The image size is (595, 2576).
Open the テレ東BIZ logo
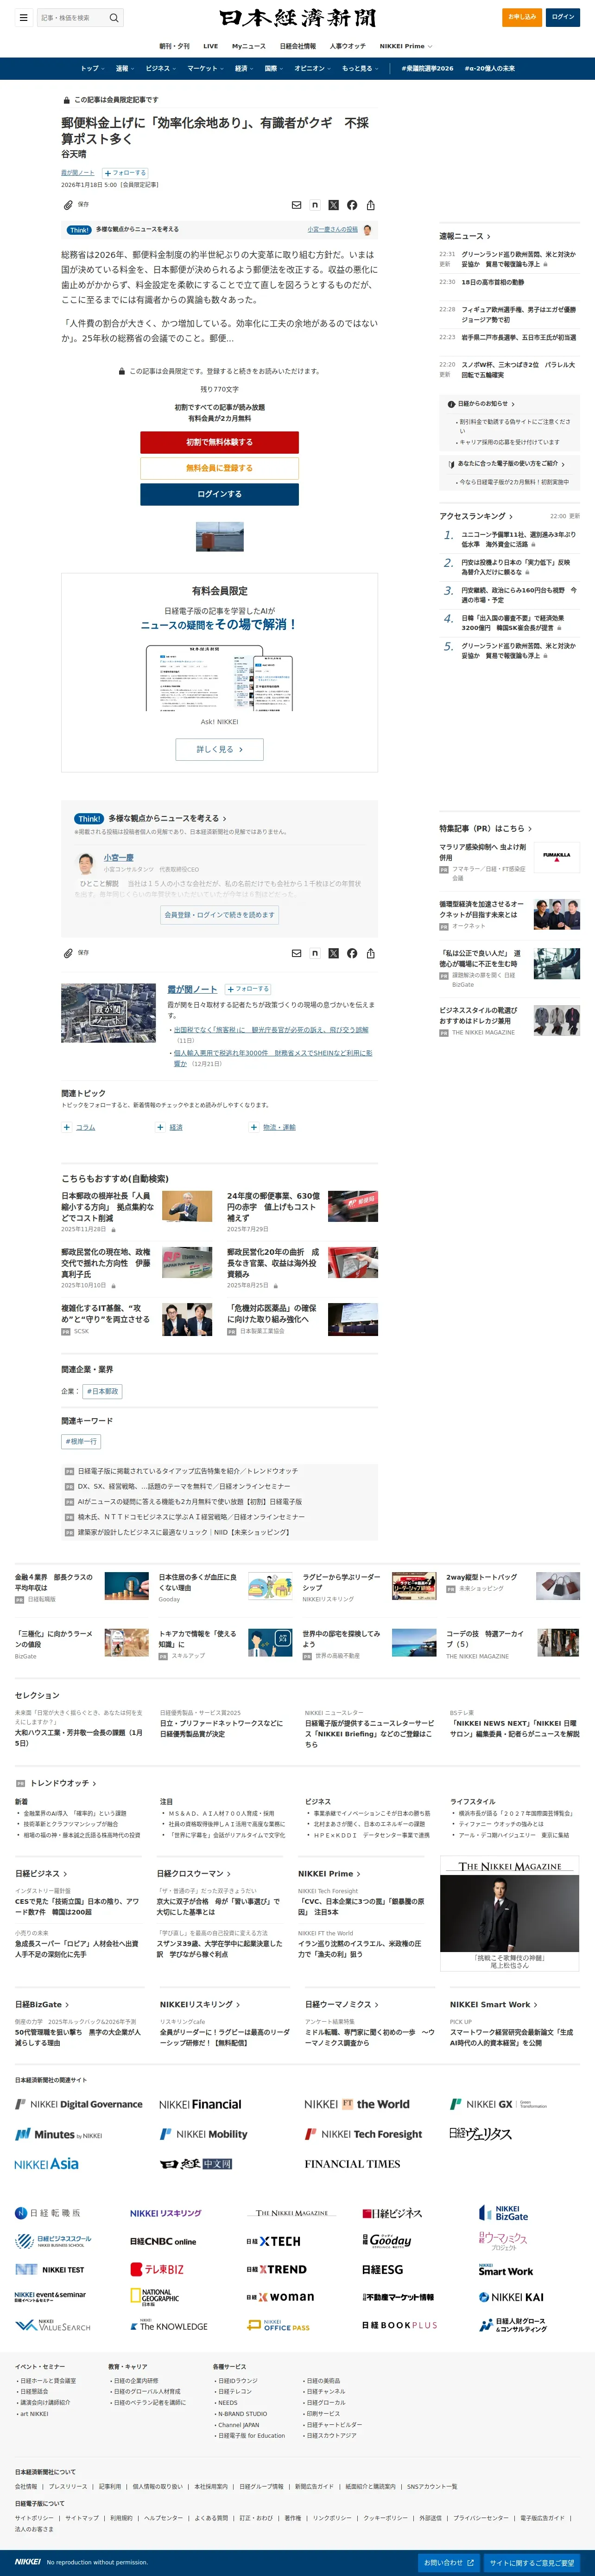pyautogui.click(x=158, y=2269)
